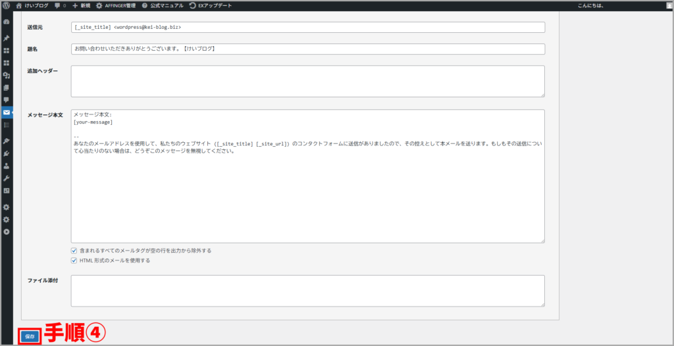Click the comment bubble in admin bar
Viewport: 674px width, 346px height.
point(60,5)
